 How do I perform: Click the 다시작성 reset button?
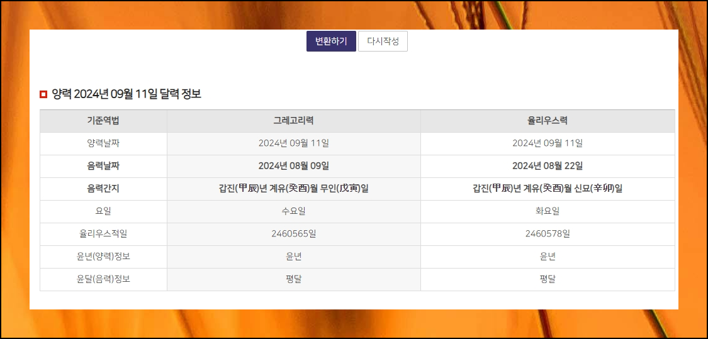(x=383, y=41)
